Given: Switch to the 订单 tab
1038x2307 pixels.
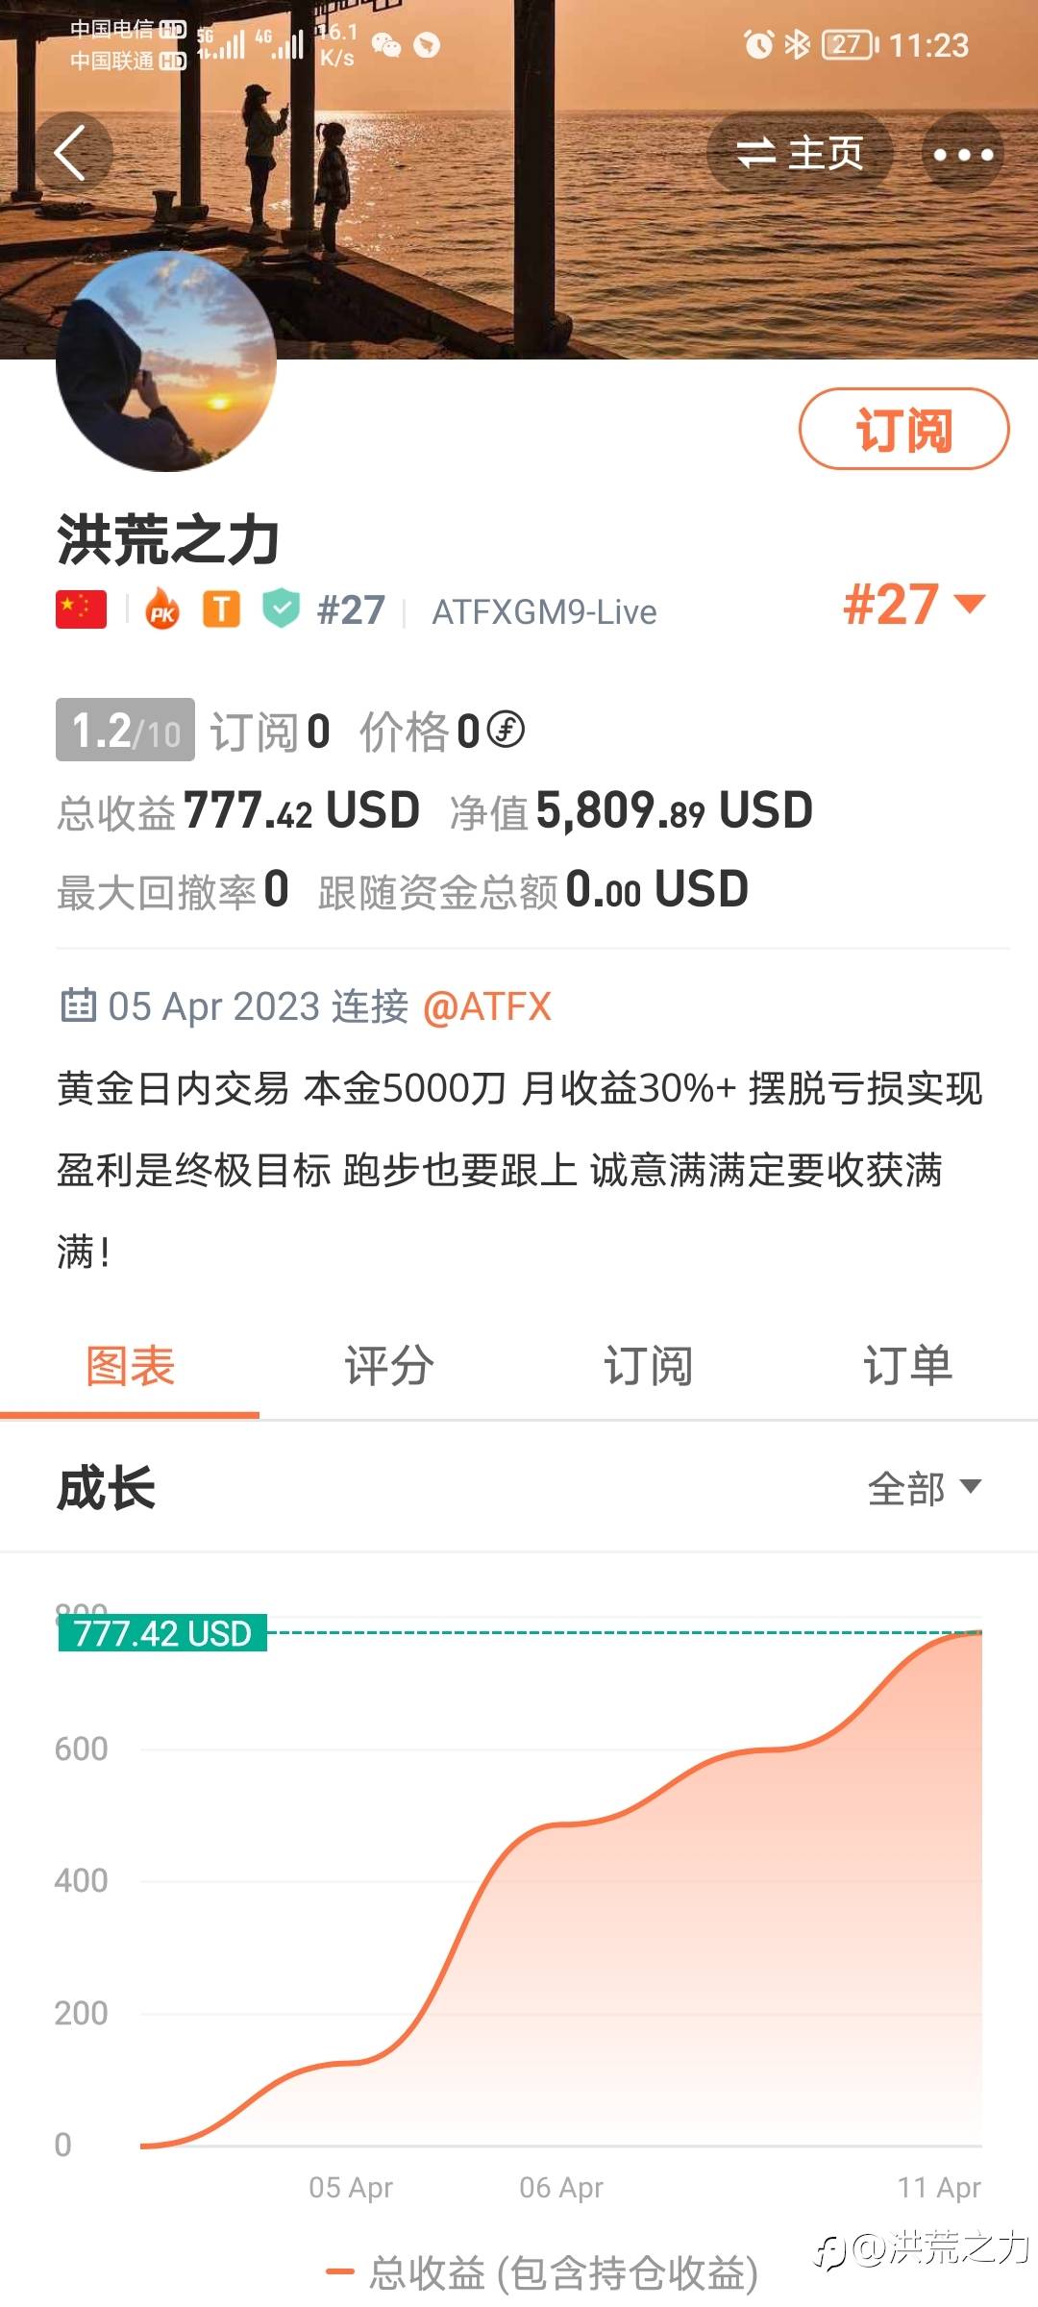Looking at the screenshot, I should point(907,1366).
